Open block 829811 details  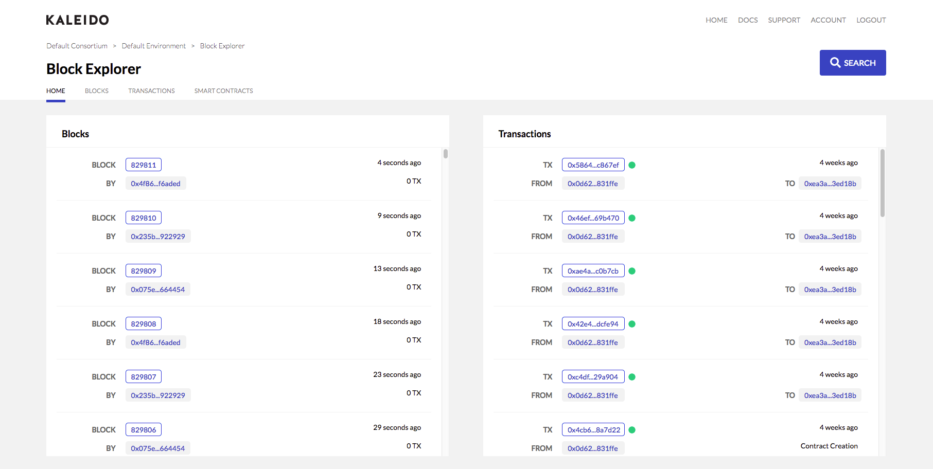coord(144,165)
